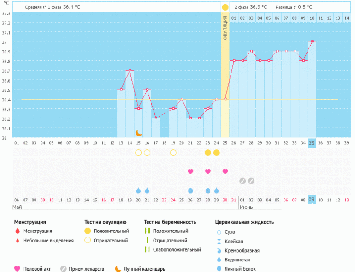This screenshot has height=272, width=355.
Task: Click the 37.0 temperature point on day 10
Action: pos(312,41)
